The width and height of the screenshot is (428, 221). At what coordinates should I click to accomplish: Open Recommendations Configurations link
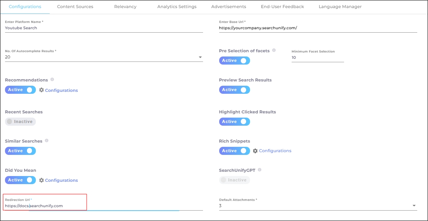[x=61, y=90]
